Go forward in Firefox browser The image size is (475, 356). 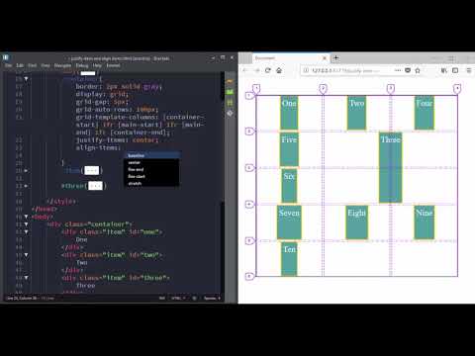click(257, 70)
